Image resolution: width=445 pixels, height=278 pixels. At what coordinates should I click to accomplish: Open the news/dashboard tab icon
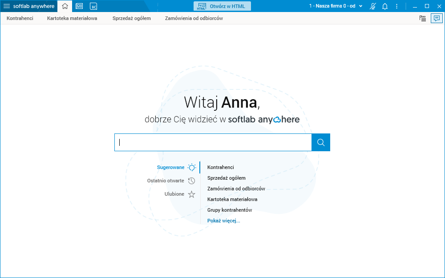point(79,6)
